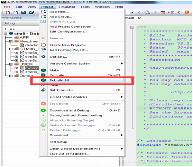Click the Batch build icon
The height and width of the screenshot is (167, 193).
coord(43,90)
